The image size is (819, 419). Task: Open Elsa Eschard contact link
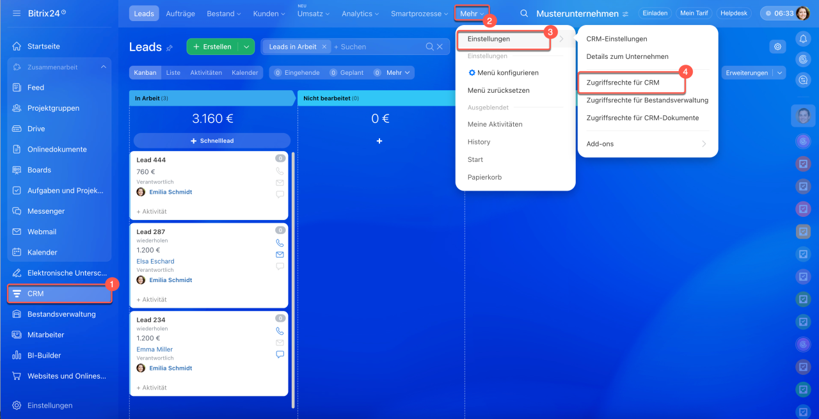[x=155, y=262]
